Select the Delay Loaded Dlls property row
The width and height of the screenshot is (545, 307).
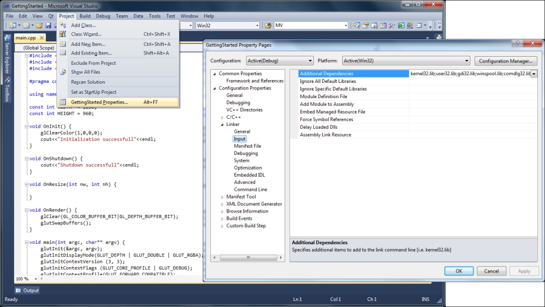[417, 127]
